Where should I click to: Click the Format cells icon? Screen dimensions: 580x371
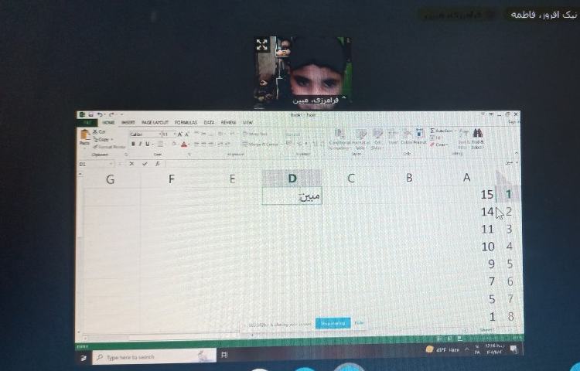(x=420, y=134)
